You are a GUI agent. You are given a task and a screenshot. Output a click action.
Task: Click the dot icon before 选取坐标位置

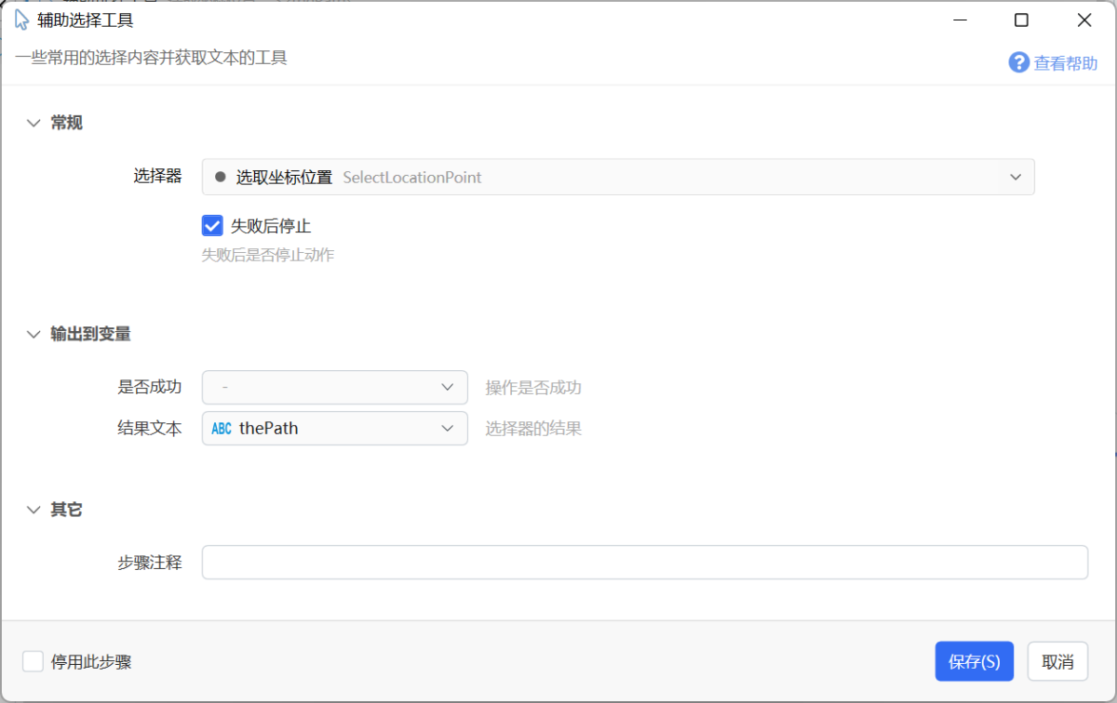tap(221, 177)
